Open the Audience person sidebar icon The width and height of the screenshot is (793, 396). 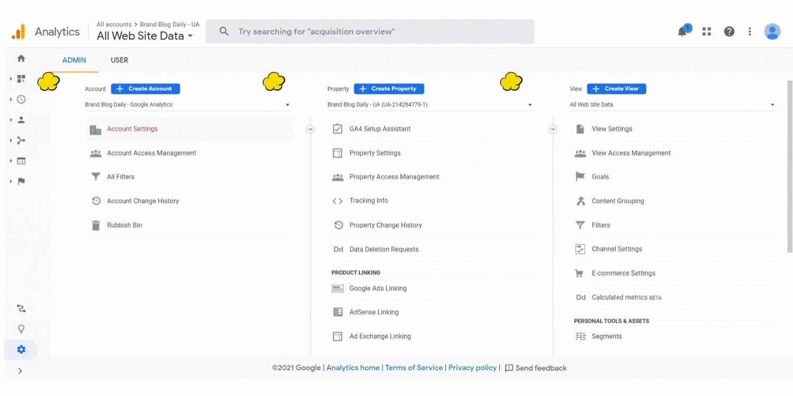(x=21, y=120)
